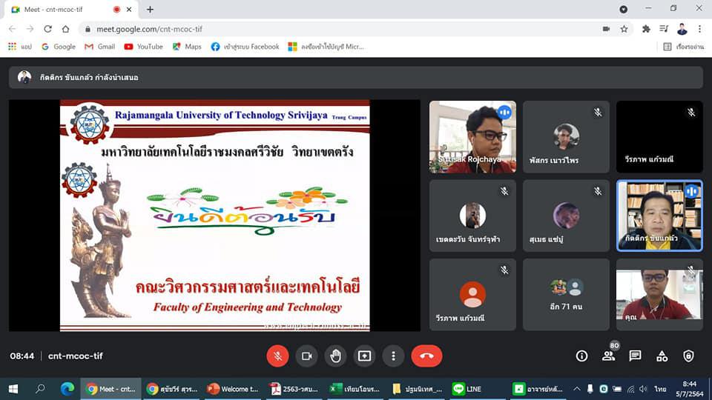This screenshot has height=400, width=712.
Task: Open the Windows Start menu
Action: point(13,389)
